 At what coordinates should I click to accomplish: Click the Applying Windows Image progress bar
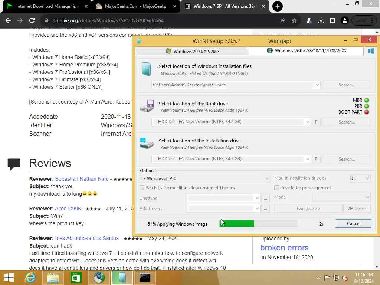pos(258,224)
